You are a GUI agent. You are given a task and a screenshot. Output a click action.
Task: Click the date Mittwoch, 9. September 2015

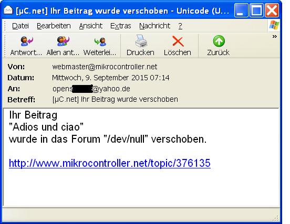(111, 78)
